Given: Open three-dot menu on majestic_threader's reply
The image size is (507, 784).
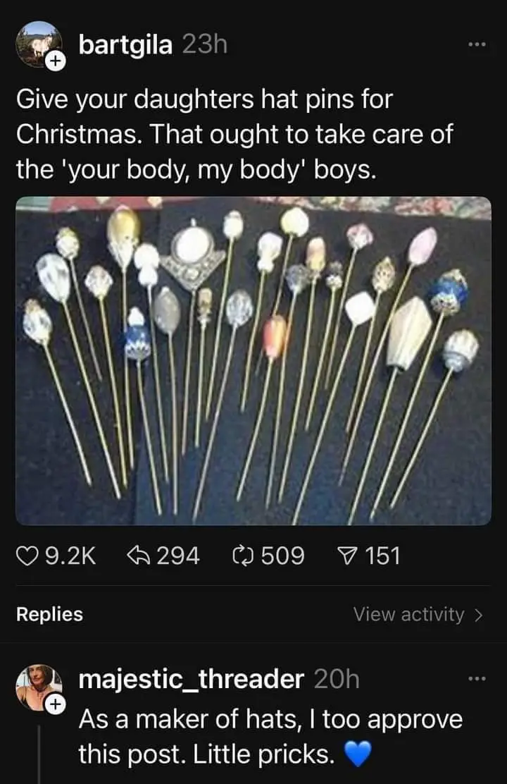Looking at the screenshot, I should [477, 678].
